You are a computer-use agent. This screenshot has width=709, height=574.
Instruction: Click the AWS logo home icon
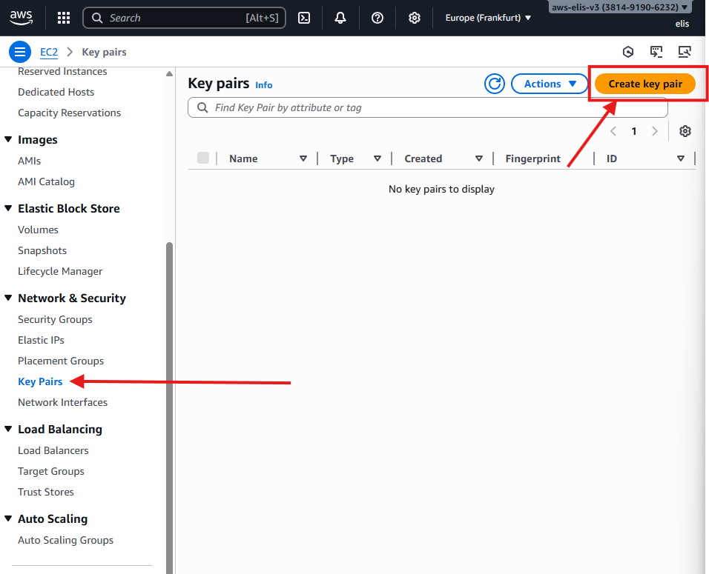[22, 18]
